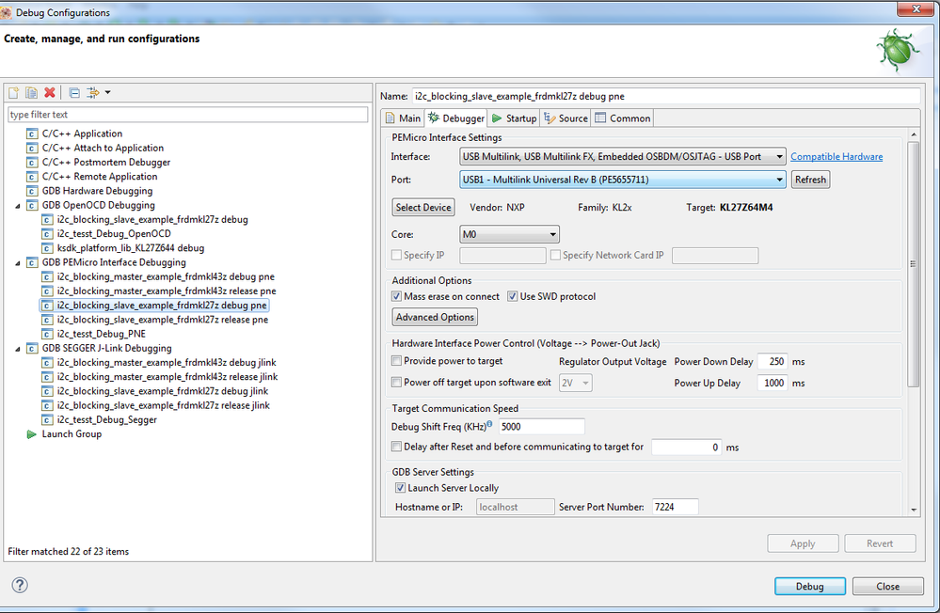Select i2c_blocking_master_example_frdmkl43z debug pne

tap(166, 276)
